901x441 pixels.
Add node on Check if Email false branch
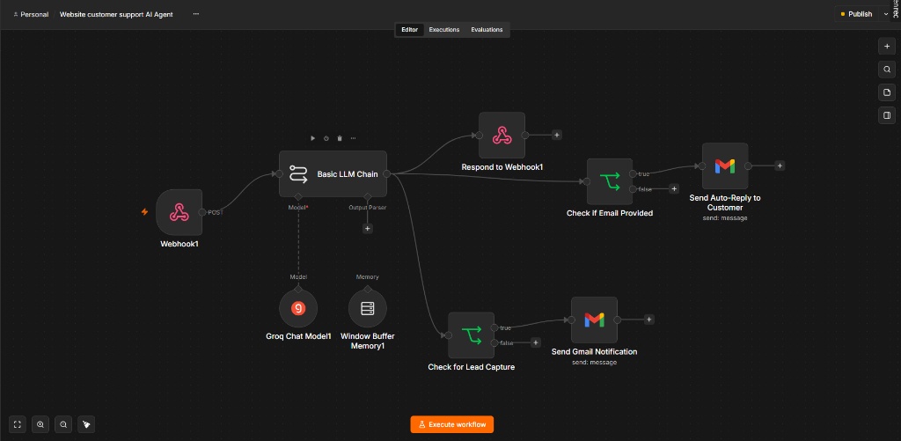point(674,188)
